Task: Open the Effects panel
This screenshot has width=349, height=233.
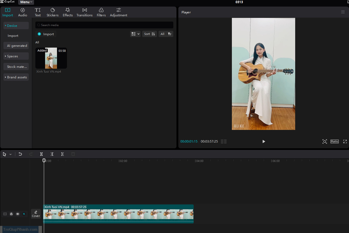Action: click(x=68, y=12)
